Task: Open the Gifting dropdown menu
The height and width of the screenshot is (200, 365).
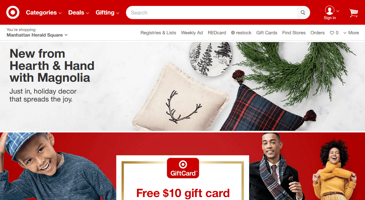Action: (107, 13)
